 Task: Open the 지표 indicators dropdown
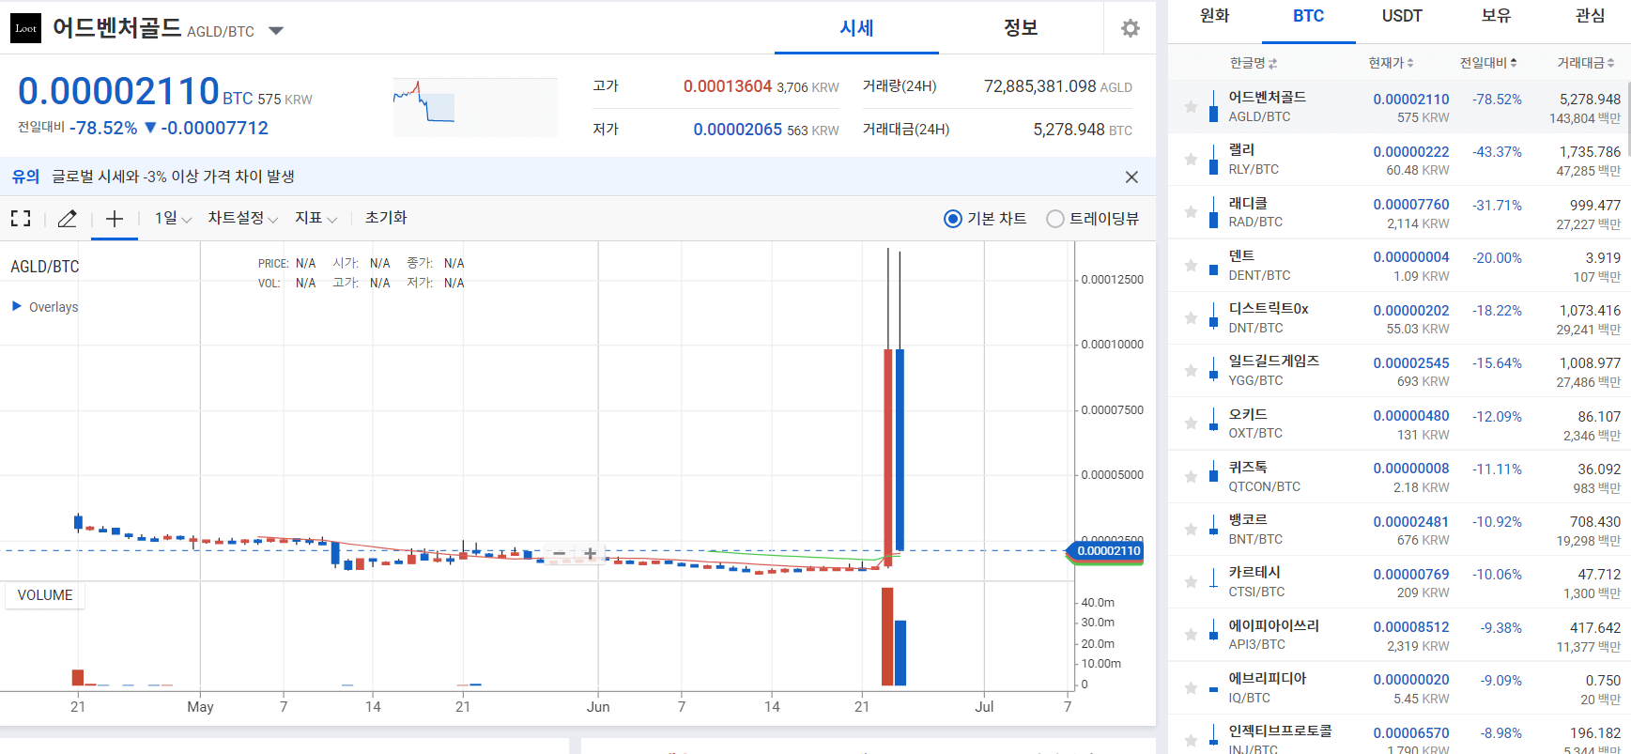click(x=315, y=218)
